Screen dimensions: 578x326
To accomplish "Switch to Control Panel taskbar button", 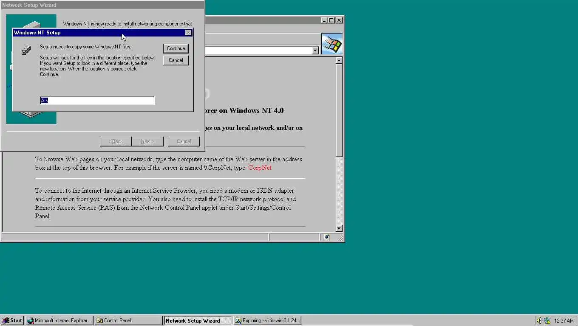I will 128,320.
